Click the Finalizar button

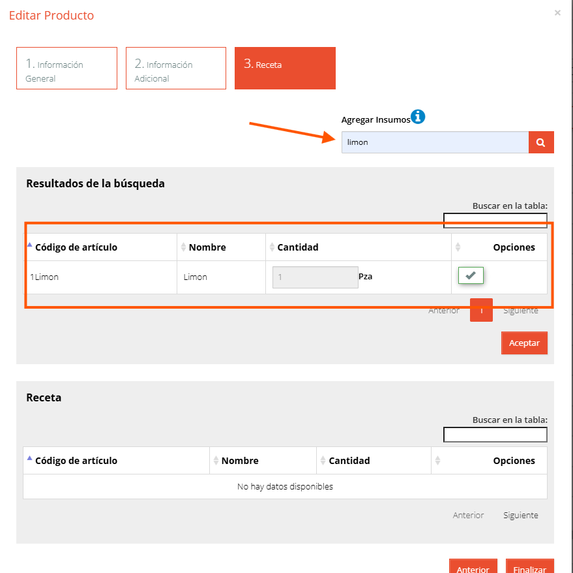click(x=529, y=566)
